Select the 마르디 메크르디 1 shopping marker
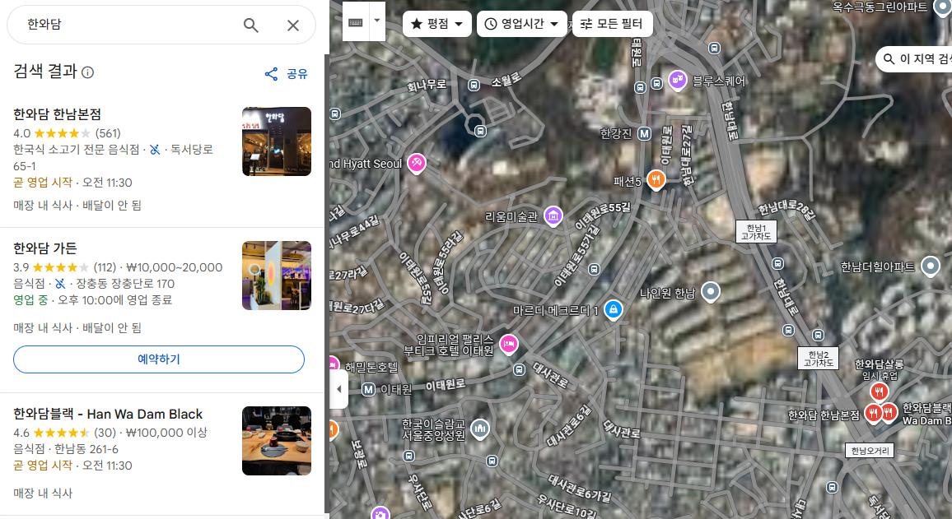The height and width of the screenshot is (519, 952). coord(614,310)
